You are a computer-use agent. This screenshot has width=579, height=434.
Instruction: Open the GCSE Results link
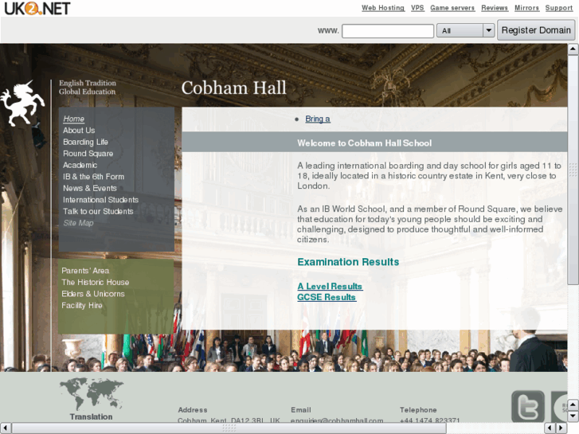[327, 297]
